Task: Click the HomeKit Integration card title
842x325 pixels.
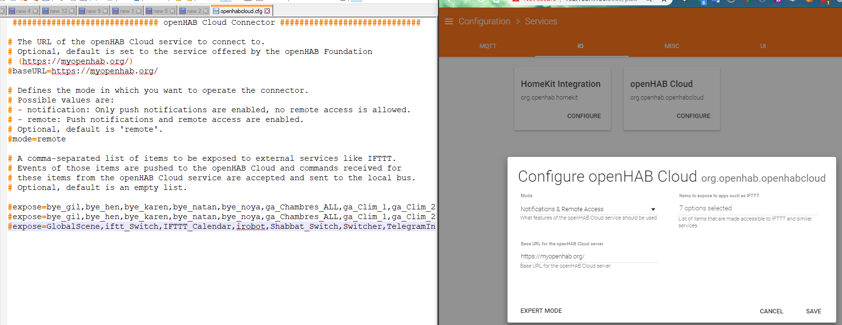Action: (561, 84)
